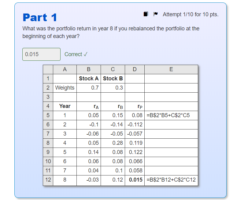Viewport: 237px width, 200px height.
Task: Click the cell showing 0.119
Action: [135, 143]
